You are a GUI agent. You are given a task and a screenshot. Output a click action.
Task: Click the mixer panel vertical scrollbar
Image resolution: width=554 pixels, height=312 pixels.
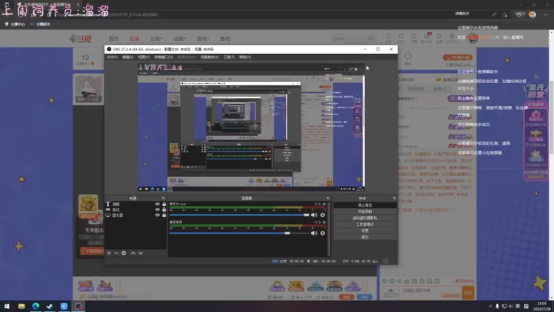330,229
